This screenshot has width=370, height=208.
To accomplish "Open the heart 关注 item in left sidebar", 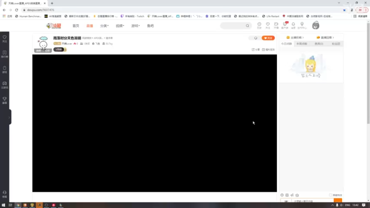I will [x=5, y=39].
